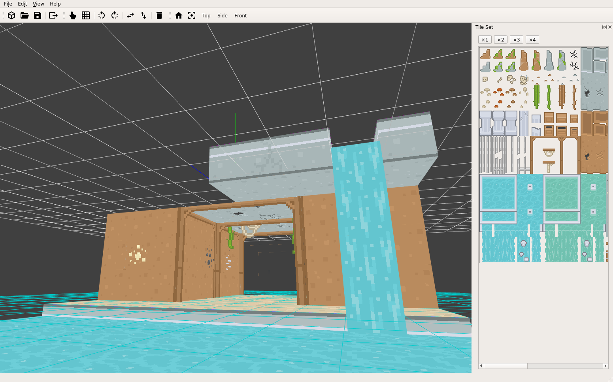The height and width of the screenshot is (382, 613).
Task: Set tile zoom to ×1
Action: coord(485,40)
